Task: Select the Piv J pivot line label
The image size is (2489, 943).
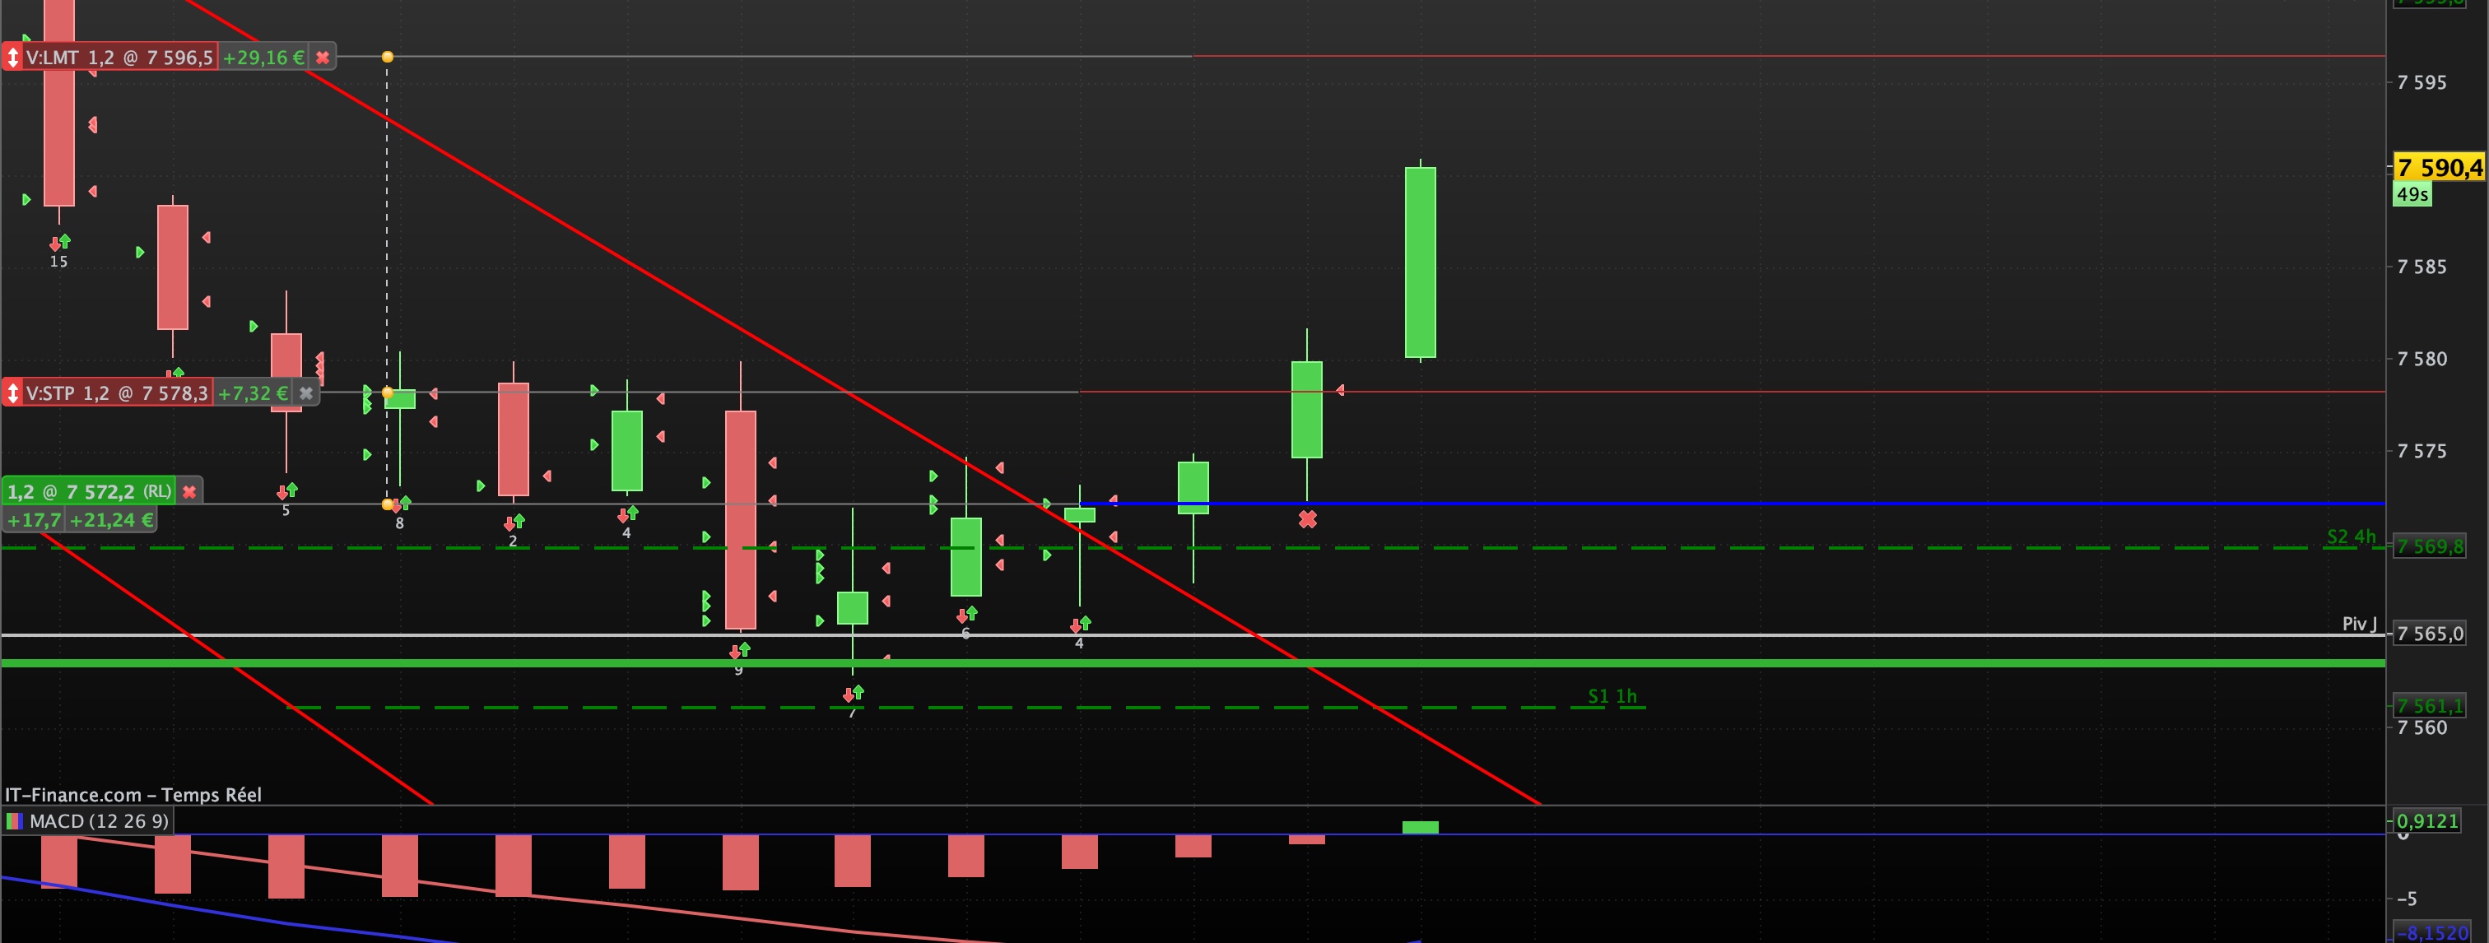Action: pos(2359,625)
